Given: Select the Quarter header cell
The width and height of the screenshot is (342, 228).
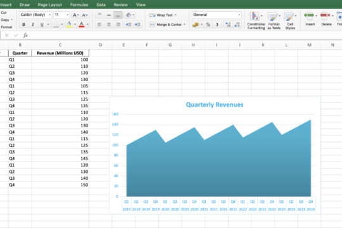Looking at the screenshot, I should tap(20, 53).
